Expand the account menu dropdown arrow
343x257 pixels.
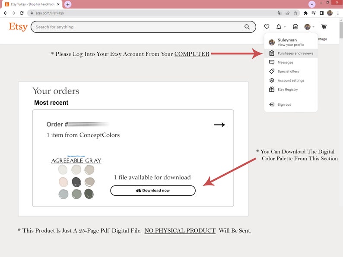313,27
